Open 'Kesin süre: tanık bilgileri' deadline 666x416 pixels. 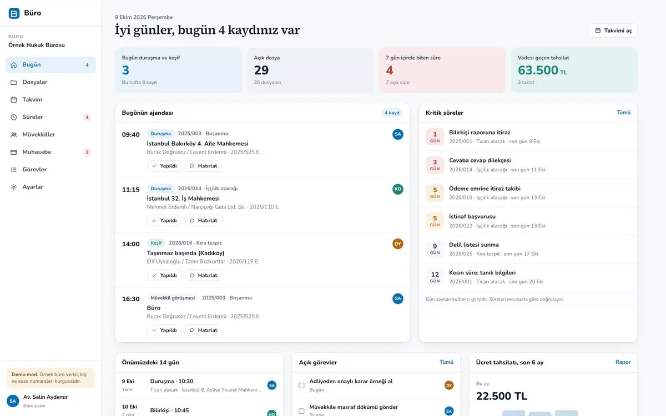(x=528, y=277)
